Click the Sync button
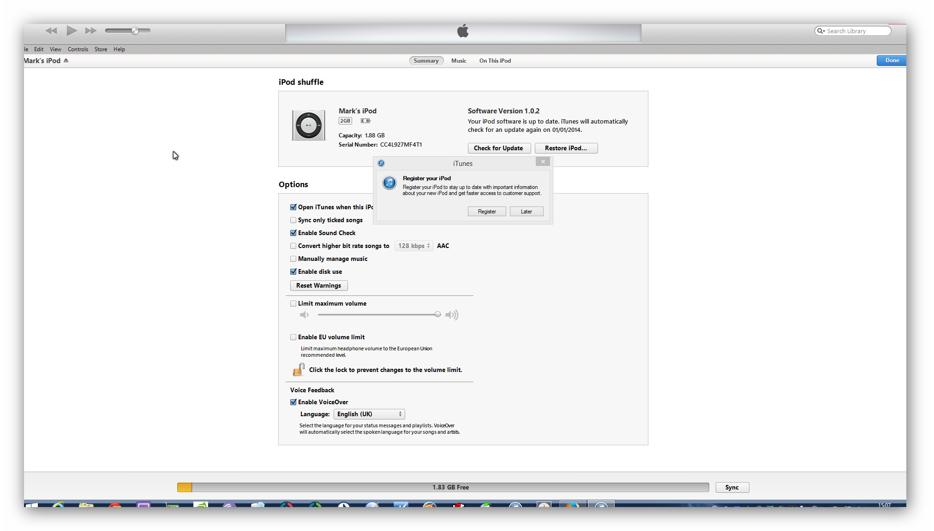 (x=731, y=488)
